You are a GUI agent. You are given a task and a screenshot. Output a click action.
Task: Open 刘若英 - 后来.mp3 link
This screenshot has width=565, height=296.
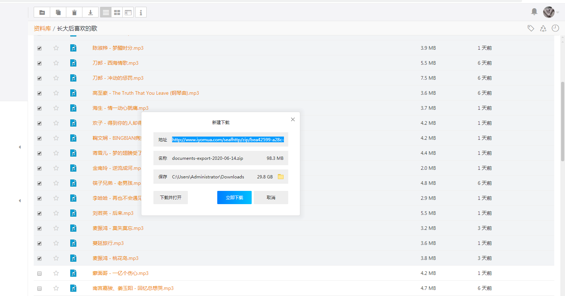point(113,213)
